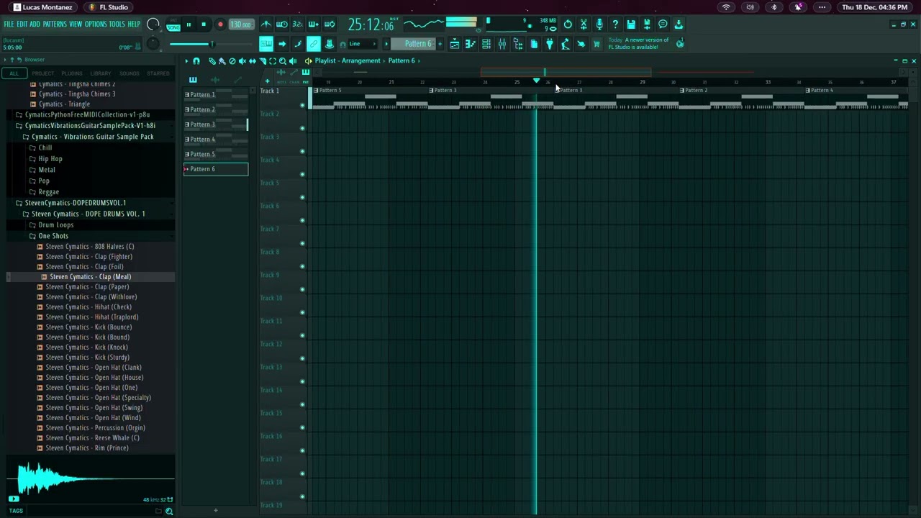This screenshot has height=518, width=921.
Task: Open the help question mark icon
Action: (615, 24)
